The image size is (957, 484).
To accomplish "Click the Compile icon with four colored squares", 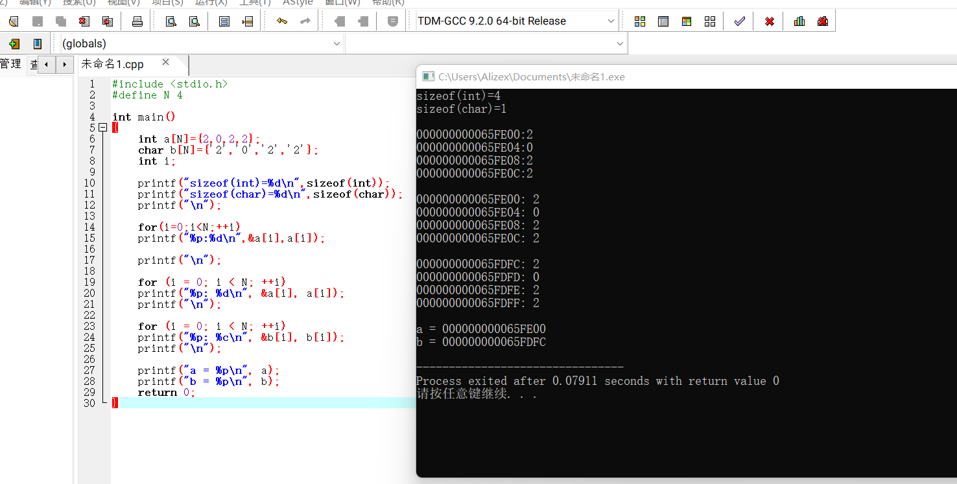I will 640,21.
